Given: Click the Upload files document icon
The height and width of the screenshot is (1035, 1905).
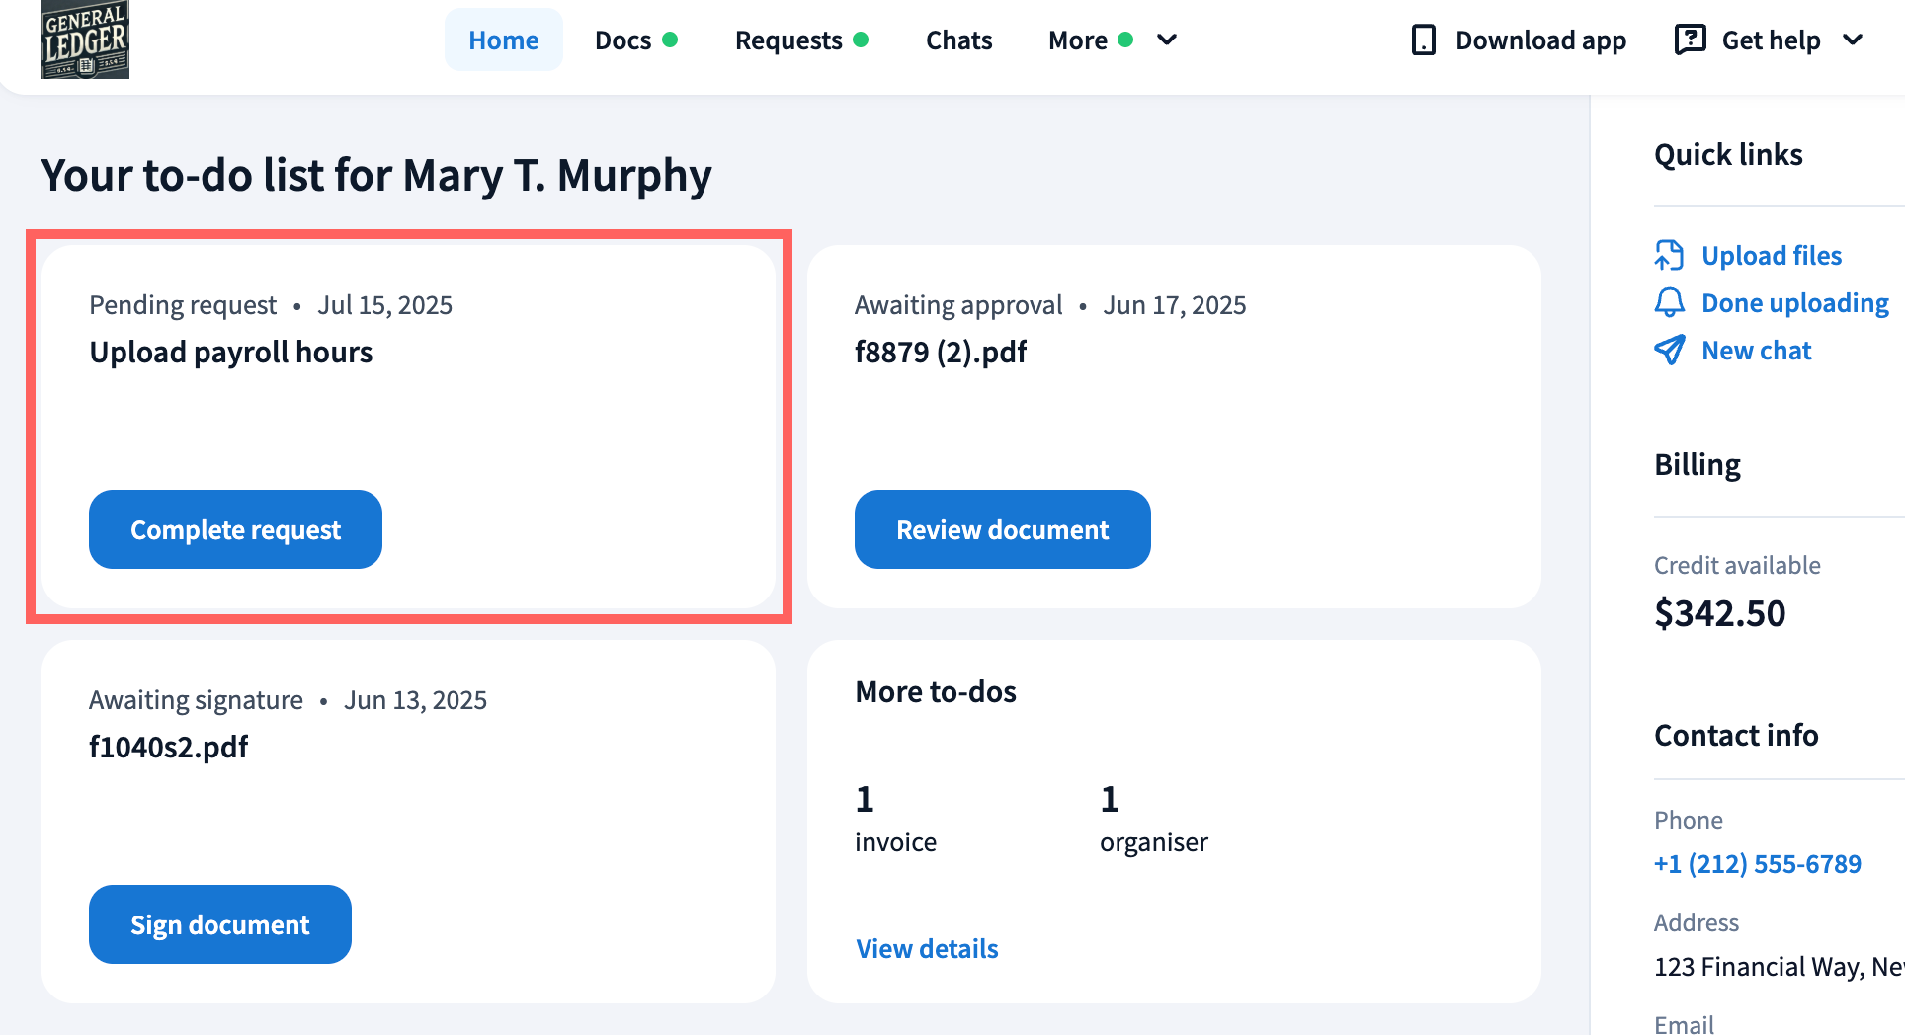Looking at the screenshot, I should pos(1669,255).
